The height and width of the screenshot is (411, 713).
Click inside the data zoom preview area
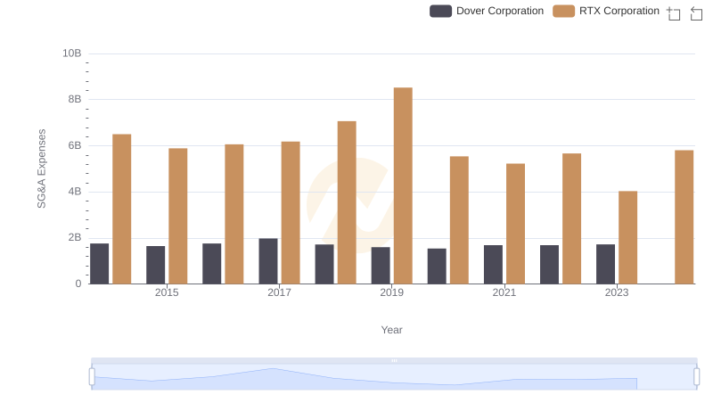click(394, 377)
